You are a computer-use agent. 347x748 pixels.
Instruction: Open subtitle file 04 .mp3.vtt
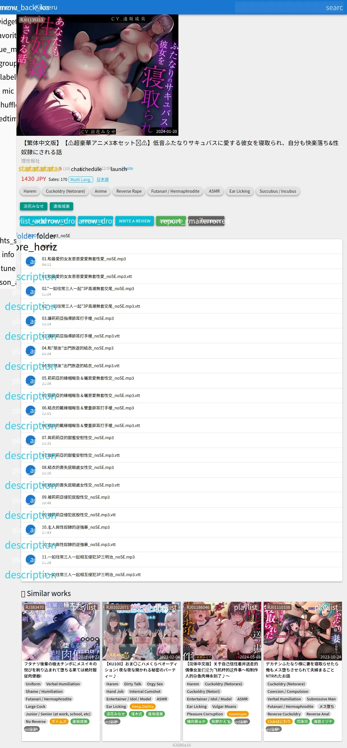pyautogui.click(x=182, y=366)
